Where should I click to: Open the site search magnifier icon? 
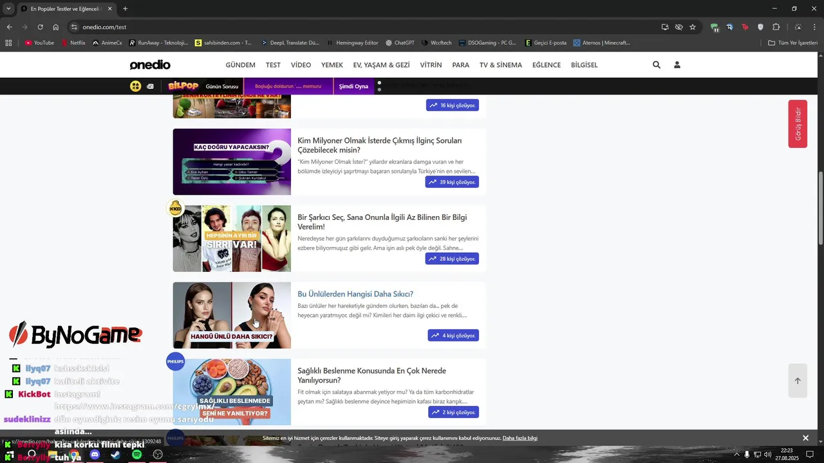coord(657,65)
